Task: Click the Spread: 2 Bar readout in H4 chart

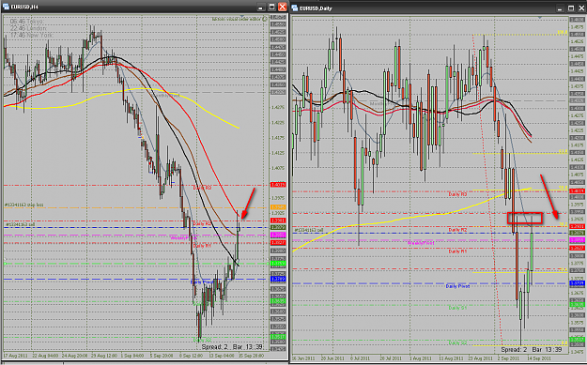Action: click(x=232, y=347)
